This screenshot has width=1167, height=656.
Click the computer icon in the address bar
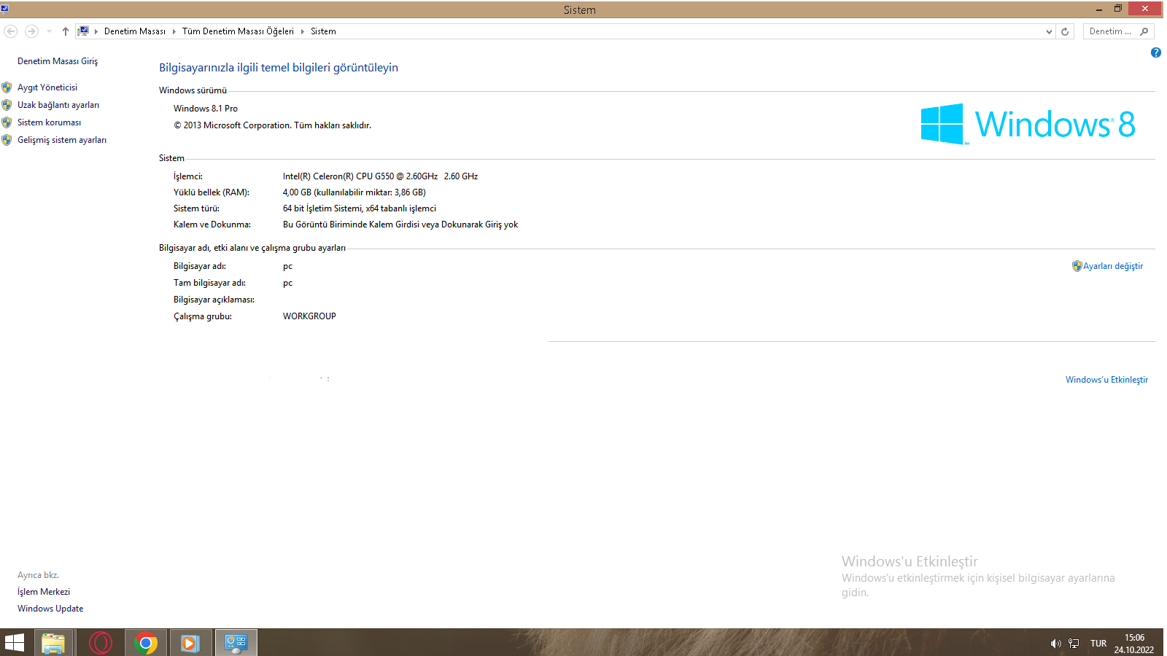pos(84,31)
